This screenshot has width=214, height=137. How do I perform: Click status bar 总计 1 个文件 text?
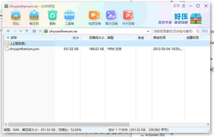pos(118,130)
